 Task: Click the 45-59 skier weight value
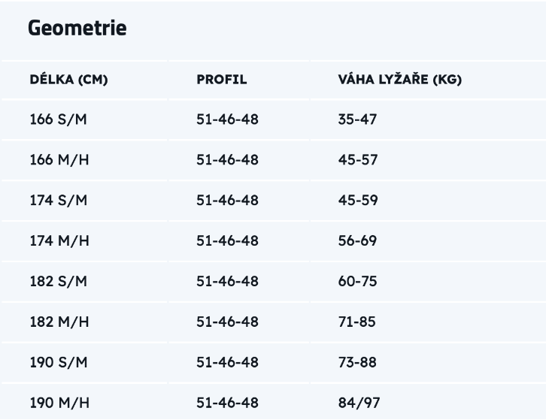click(357, 201)
